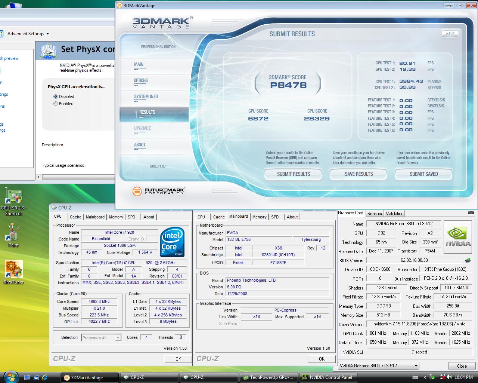478x383 pixels.
Task: Click the 3DMarkVantage title bar icon
Action: click(119, 6)
